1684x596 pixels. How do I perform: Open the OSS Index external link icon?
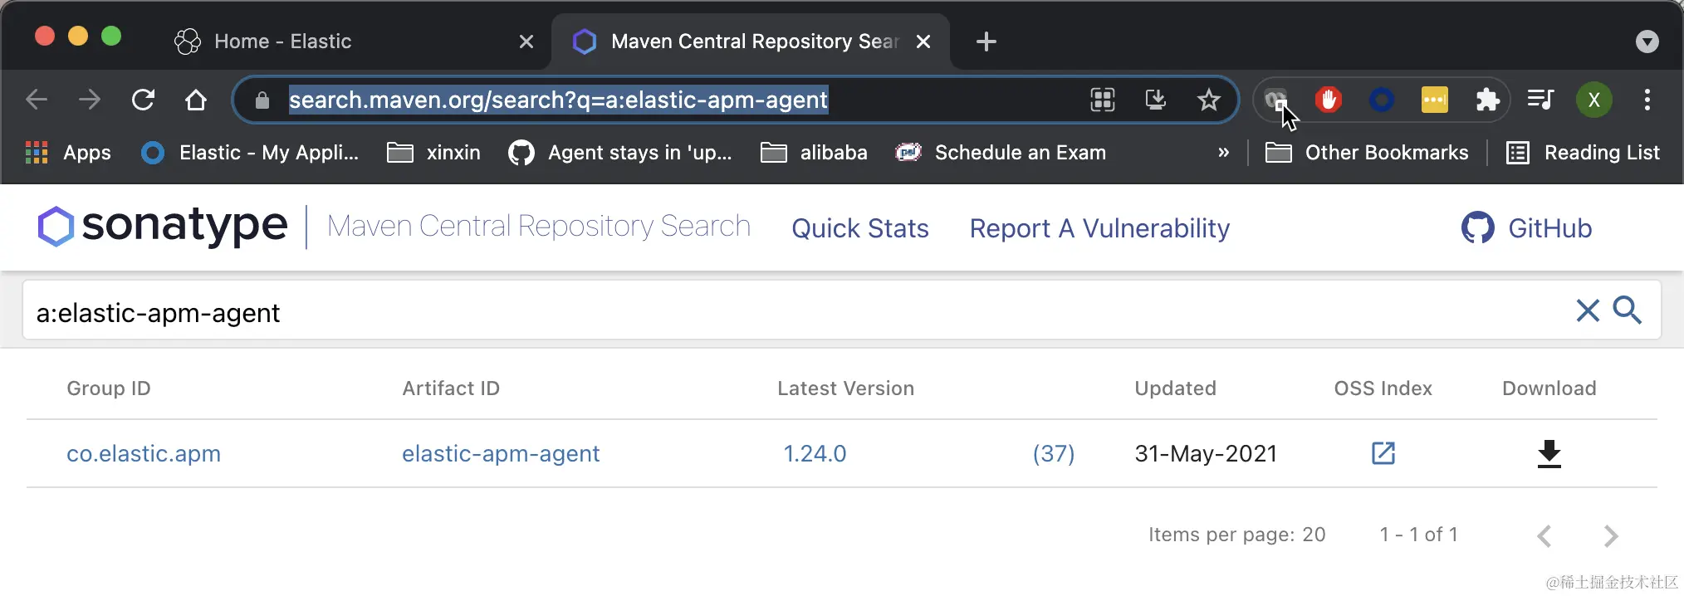[x=1383, y=453]
